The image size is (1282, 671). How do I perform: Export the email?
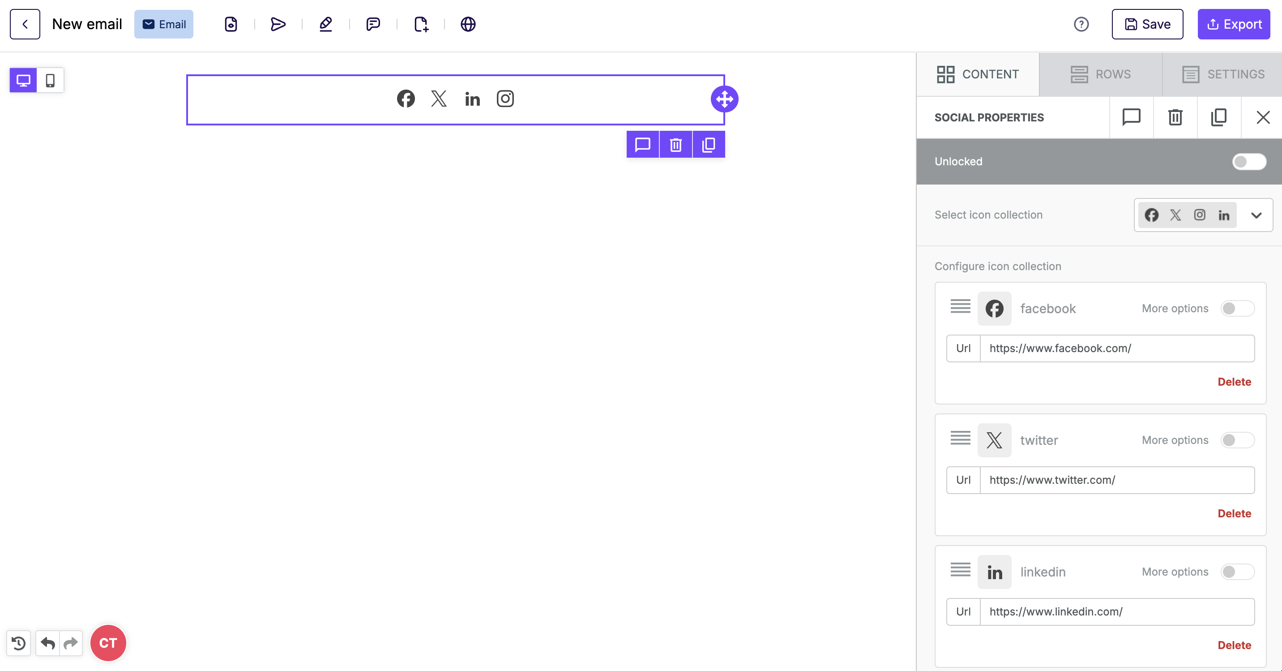(1234, 24)
